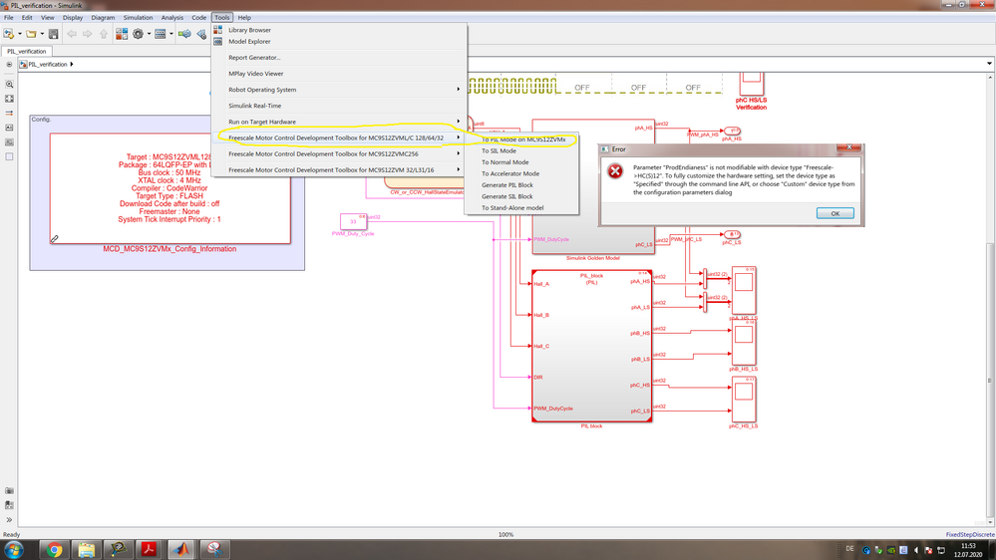Viewport: 996px width, 560px height.
Task: Select the Zoom tool in palette
Action: (x=9, y=84)
